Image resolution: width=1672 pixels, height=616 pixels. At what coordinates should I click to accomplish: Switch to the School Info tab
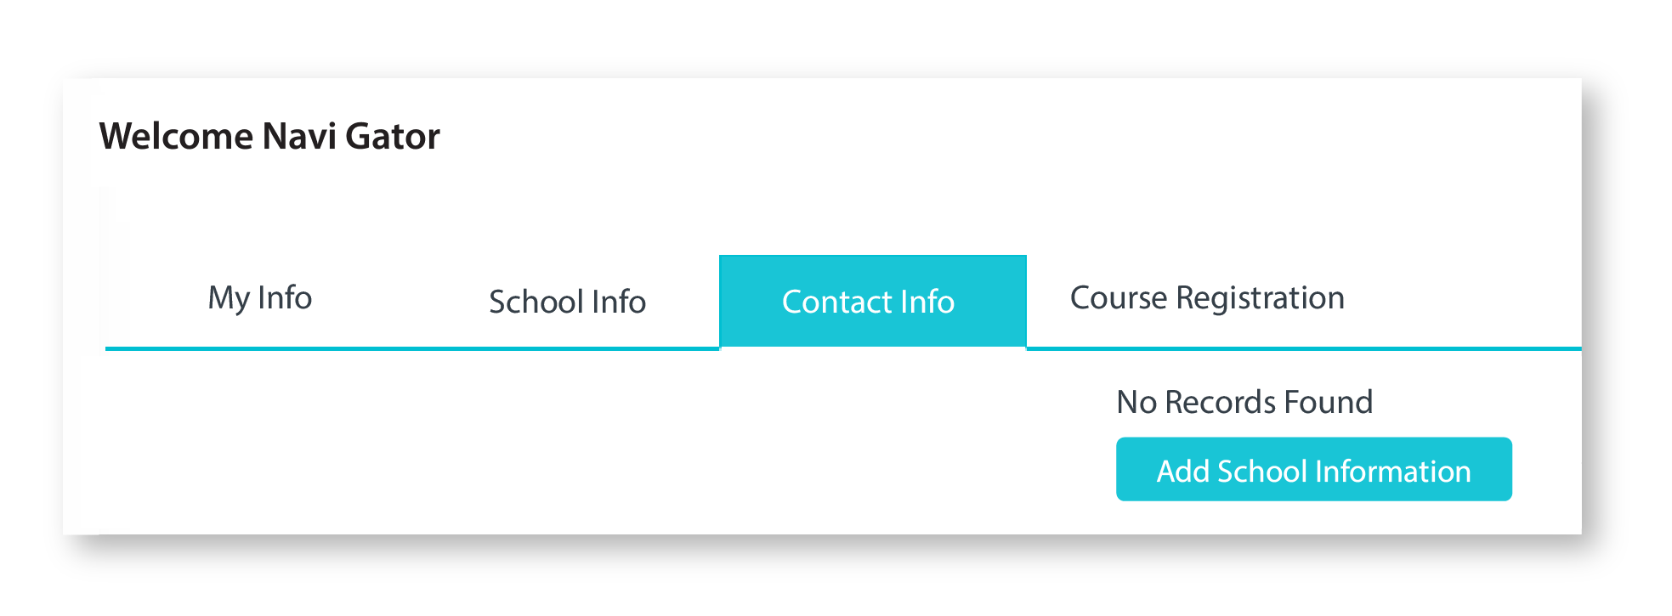pos(567,302)
